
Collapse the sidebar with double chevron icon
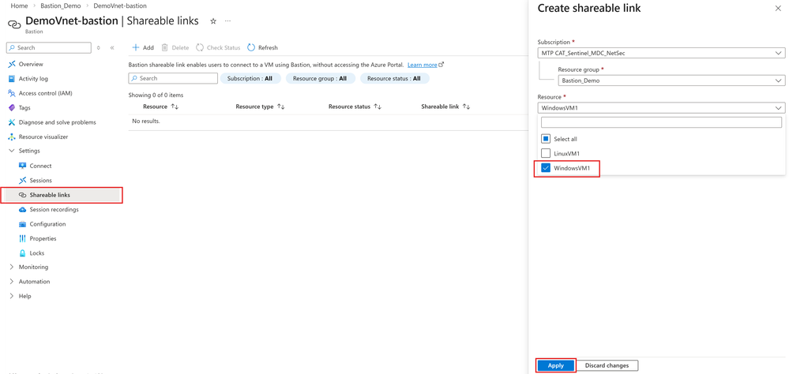coord(111,48)
